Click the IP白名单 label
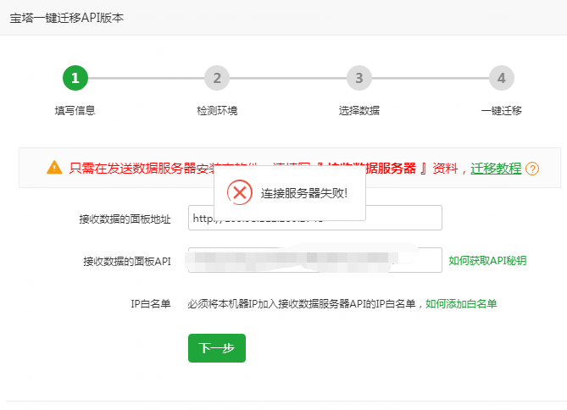 [150, 304]
